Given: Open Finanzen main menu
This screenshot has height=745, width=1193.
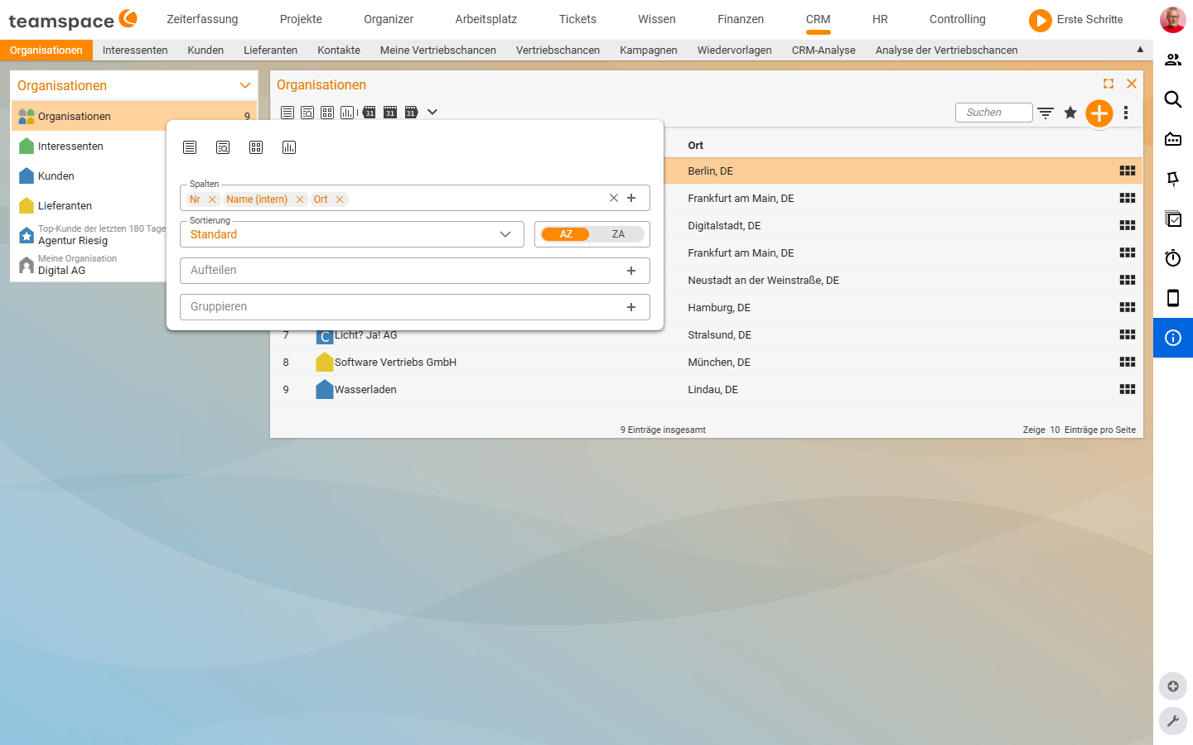Looking at the screenshot, I should click(741, 19).
